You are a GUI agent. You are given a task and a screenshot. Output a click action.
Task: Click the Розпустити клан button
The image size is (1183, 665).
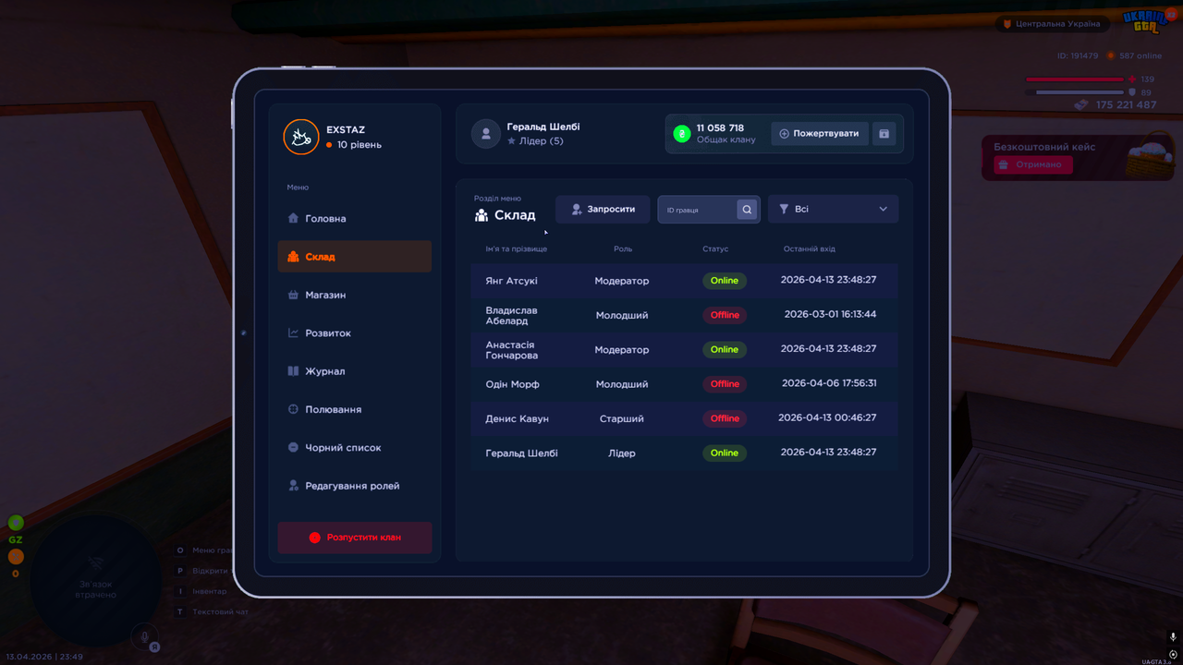355,538
